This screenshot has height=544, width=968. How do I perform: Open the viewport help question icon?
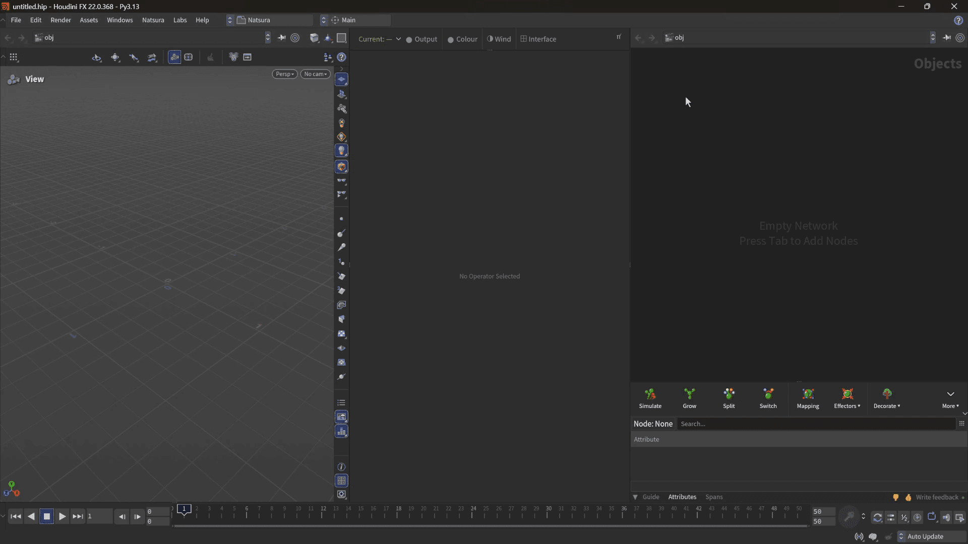[341, 57]
